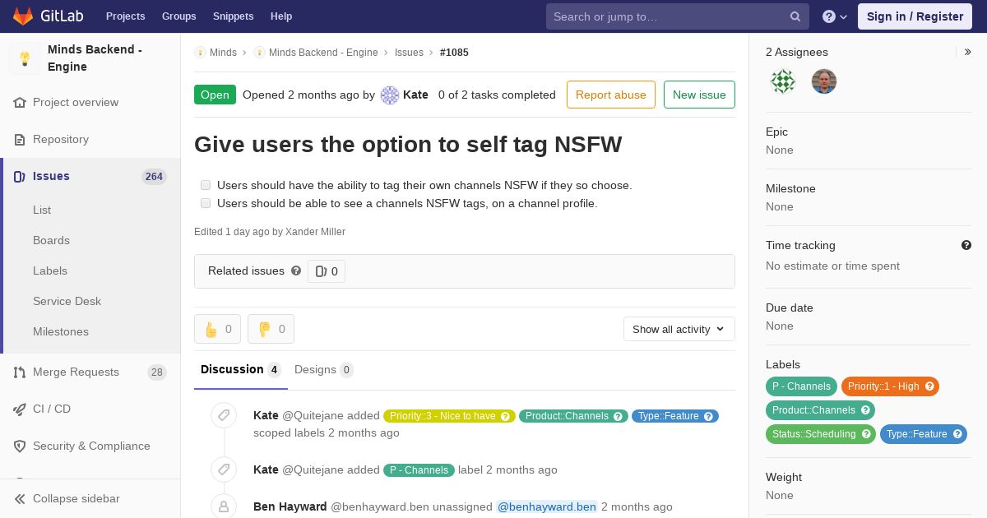Open the Merge Requests sidebar item
Viewport: 987px width, 518px height.
click(76, 372)
